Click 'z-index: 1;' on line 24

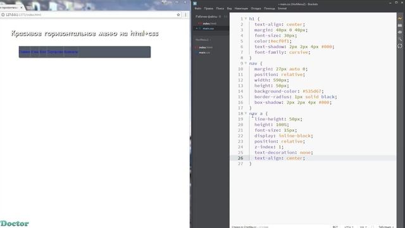click(x=269, y=147)
